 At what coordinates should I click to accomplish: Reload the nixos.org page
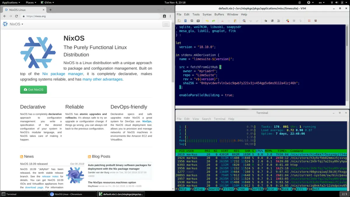click(16, 16)
